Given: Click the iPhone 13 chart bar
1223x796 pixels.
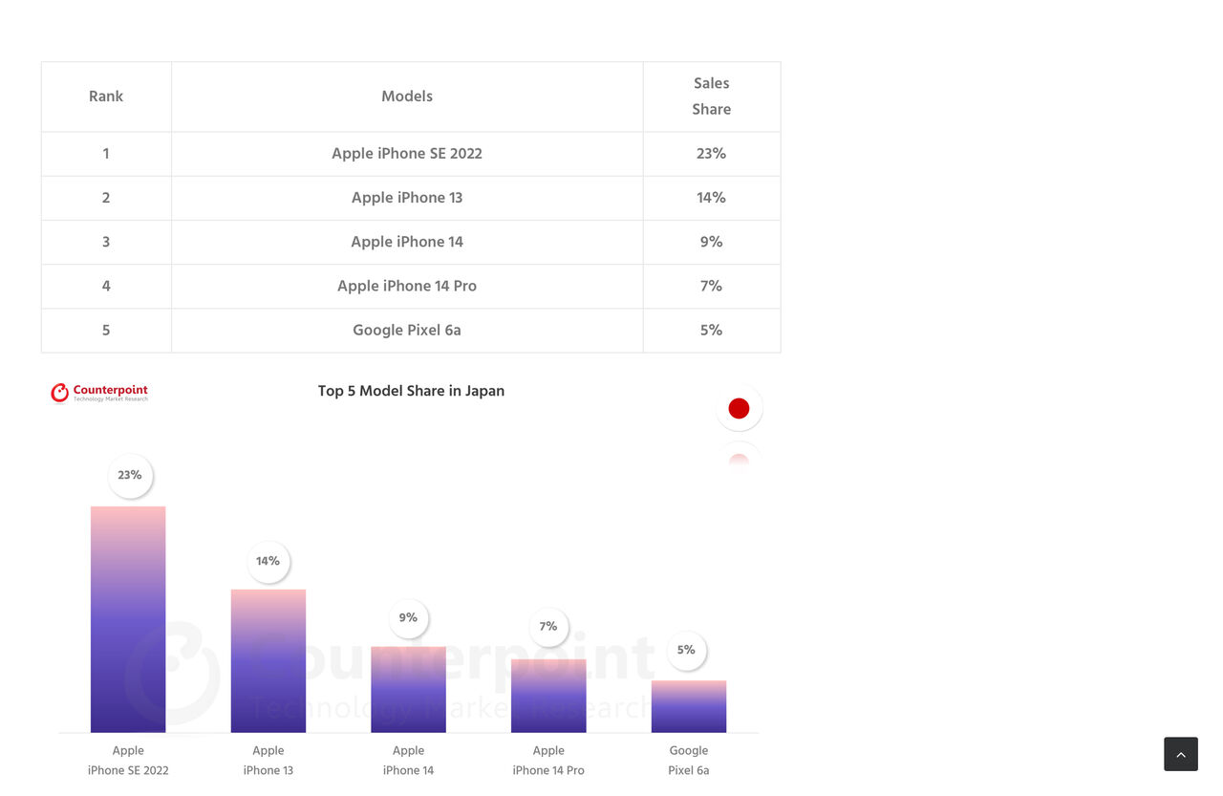Looking at the screenshot, I should (268, 661).
